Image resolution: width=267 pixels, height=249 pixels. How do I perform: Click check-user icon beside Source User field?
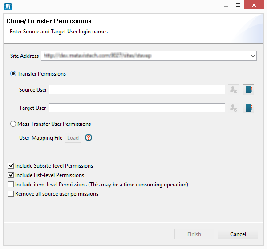[234, 90]
